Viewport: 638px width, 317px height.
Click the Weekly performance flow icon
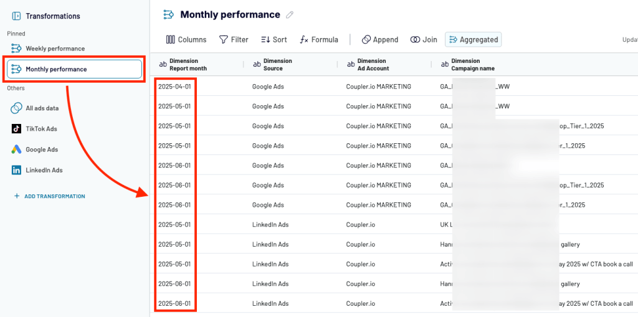16,49
